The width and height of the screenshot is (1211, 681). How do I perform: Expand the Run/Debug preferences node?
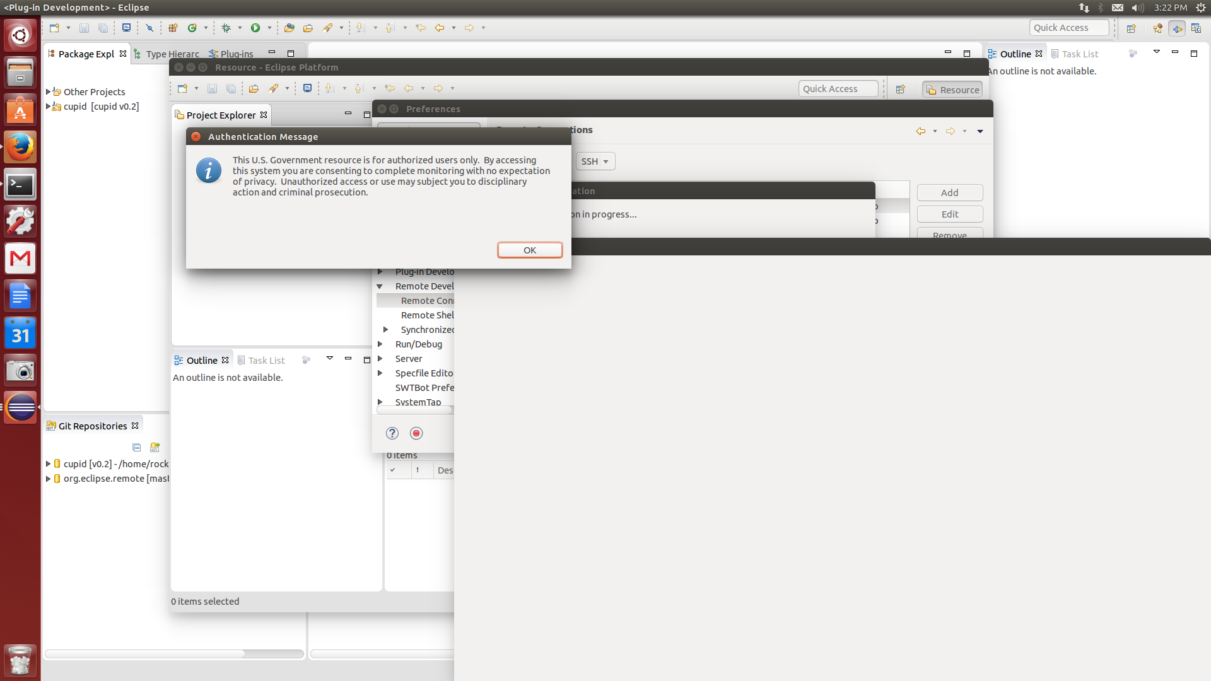click(x=380, y=344)
